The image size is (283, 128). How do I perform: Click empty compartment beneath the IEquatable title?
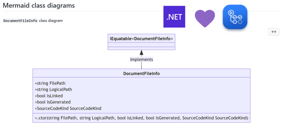click(141, 45)
